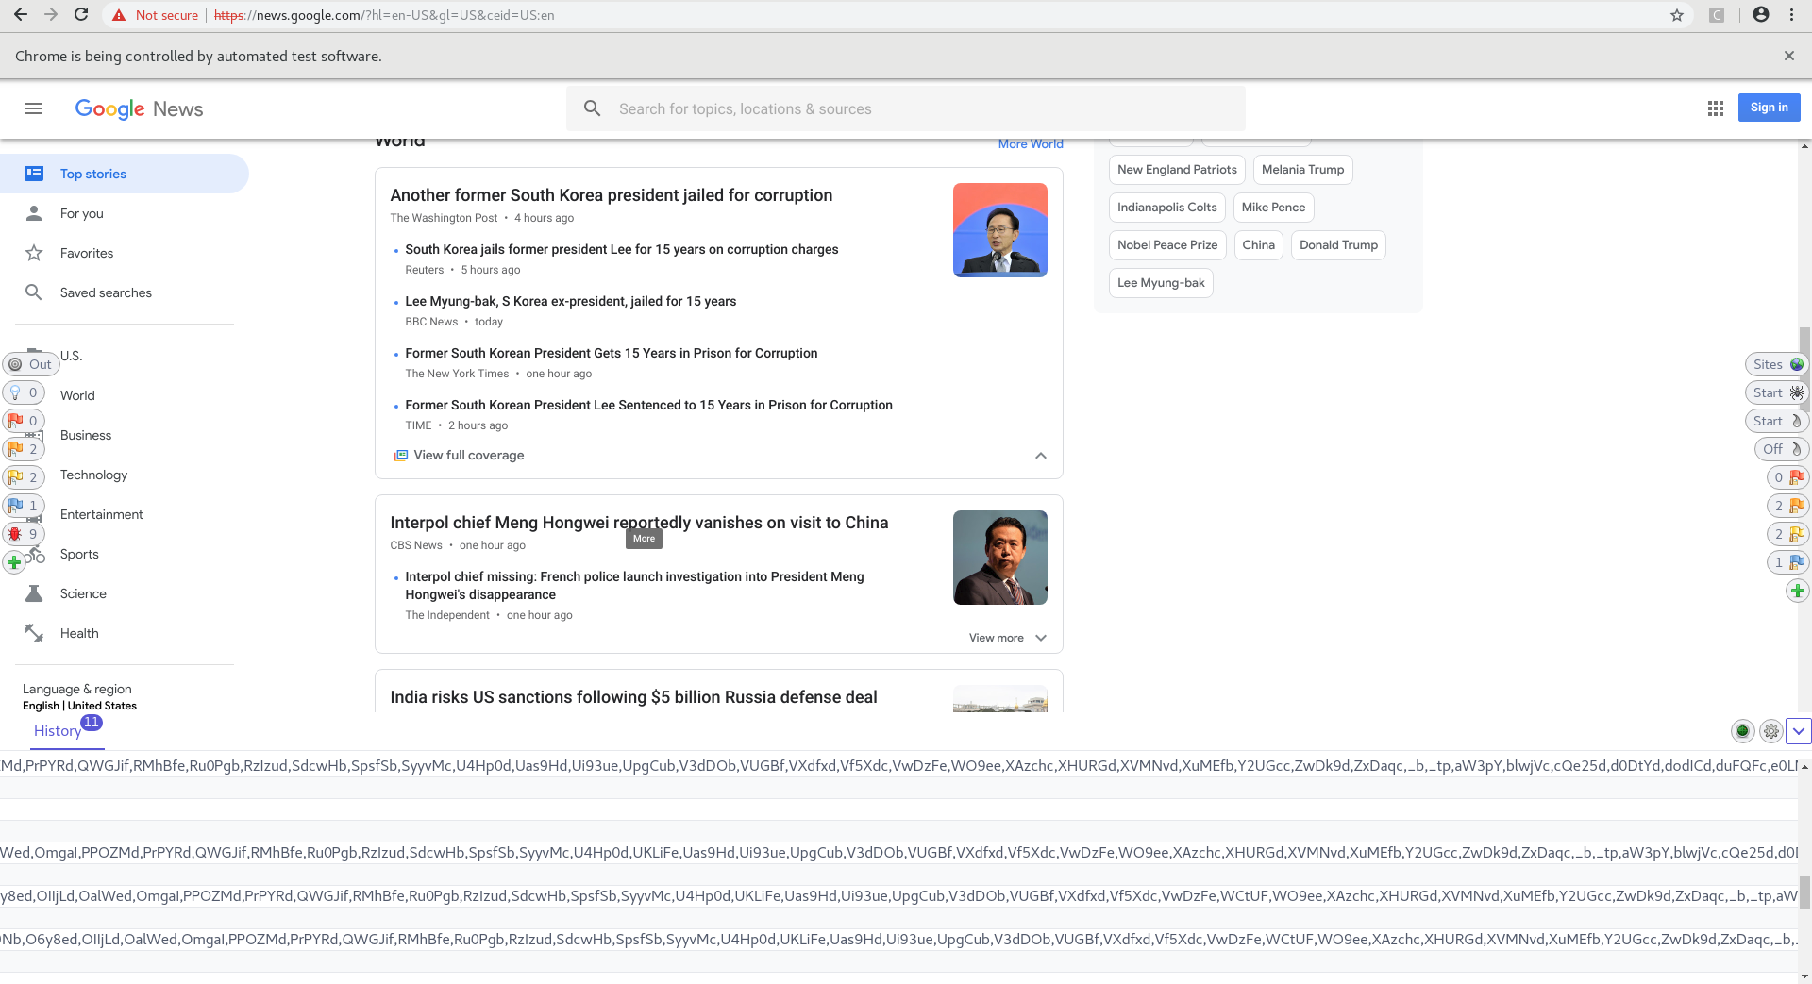Image resolution: width=1812 pixels, height=984 pixels.
Task: Open India risks US sanctions headline
Action: (x=633, y=697)
